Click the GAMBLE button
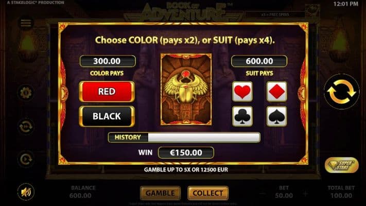This screenshot has height=206, width=366. click(160, 193)
